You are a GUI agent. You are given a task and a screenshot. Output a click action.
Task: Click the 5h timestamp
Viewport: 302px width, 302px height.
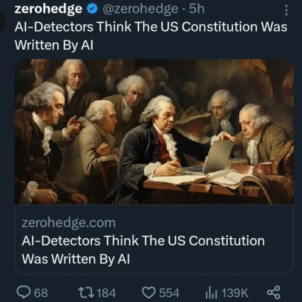[x=196, y=9]
